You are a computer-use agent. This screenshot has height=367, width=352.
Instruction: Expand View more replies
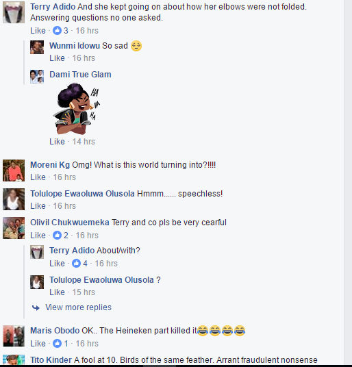click(x=78, y=307)
